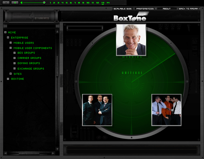Jump to slide 10
Screen dimensions: 204x159
click(x=88, y=3)
